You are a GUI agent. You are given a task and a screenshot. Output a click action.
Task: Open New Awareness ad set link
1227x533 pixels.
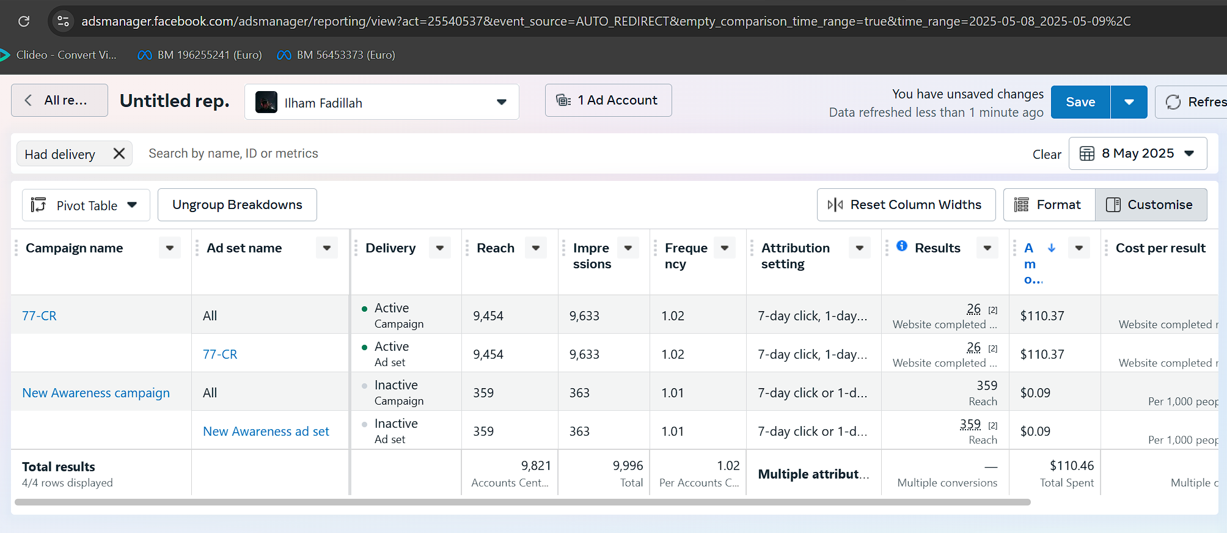point(266,432)
